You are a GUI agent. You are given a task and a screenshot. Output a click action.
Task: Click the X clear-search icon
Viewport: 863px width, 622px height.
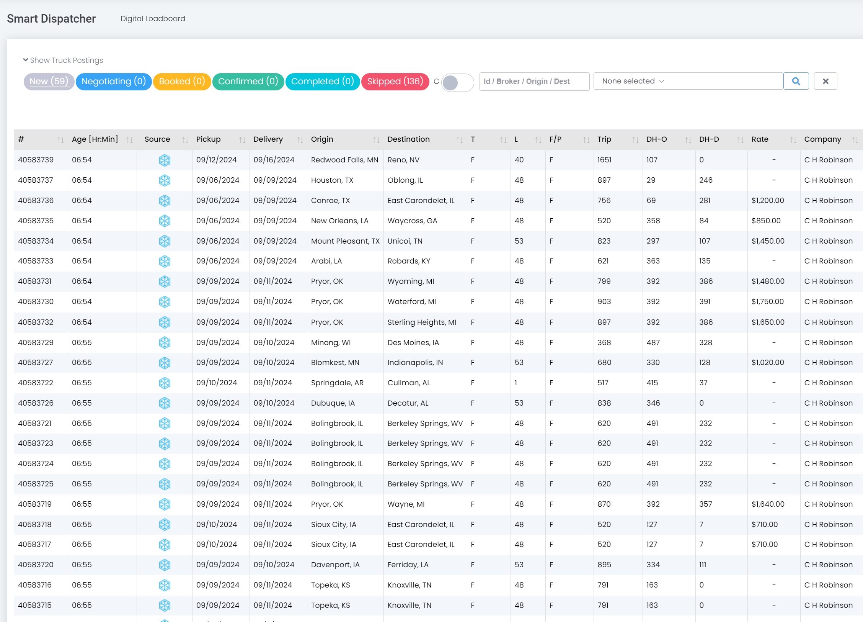825,81
